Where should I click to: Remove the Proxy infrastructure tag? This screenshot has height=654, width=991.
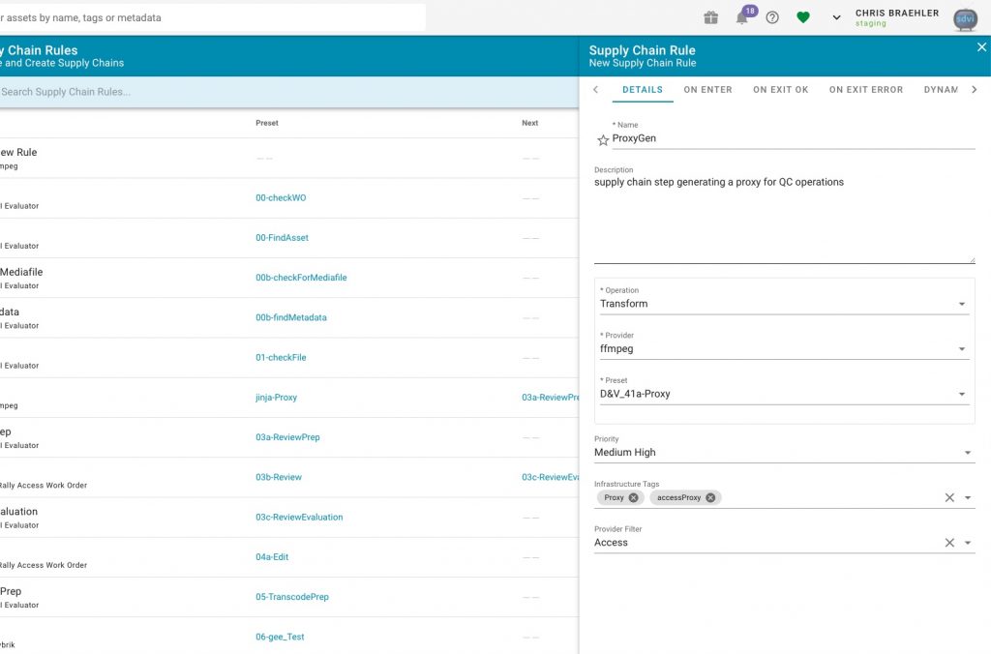pyautogui.click(x=633, y=498)
